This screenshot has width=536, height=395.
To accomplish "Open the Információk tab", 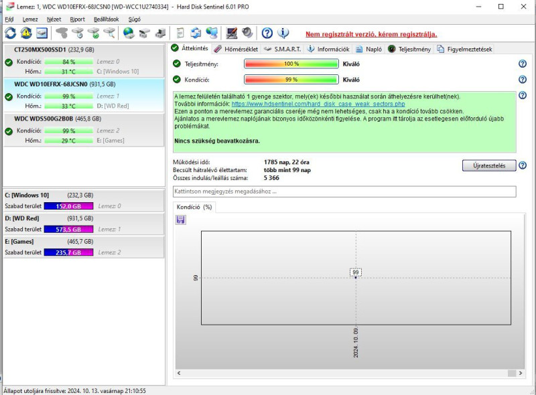I will [328, 49].
